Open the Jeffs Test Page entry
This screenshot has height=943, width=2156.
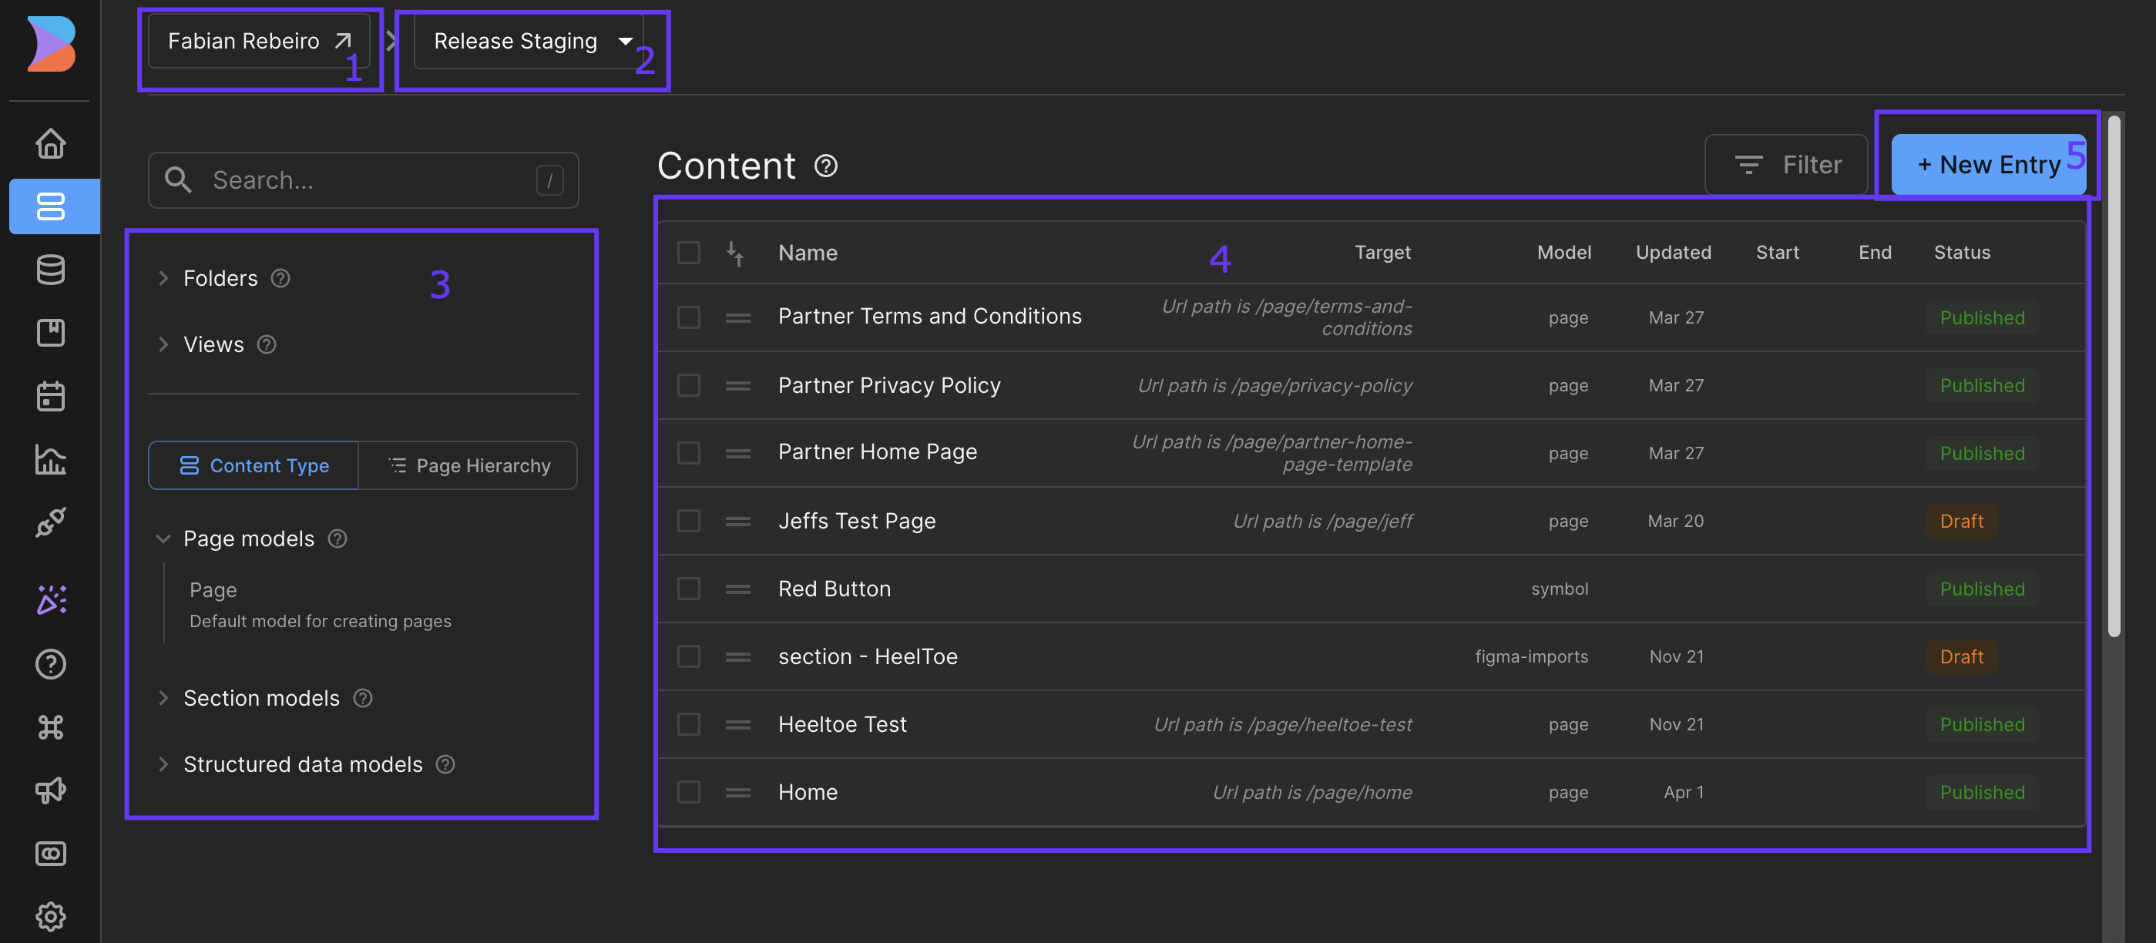857,521
